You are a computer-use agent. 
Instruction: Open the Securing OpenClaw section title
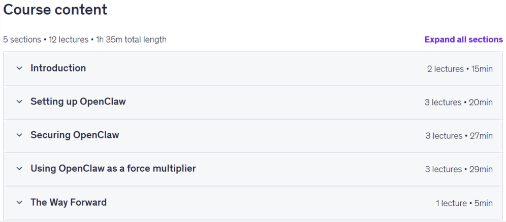pyautogui.click(x=75, y=135)
